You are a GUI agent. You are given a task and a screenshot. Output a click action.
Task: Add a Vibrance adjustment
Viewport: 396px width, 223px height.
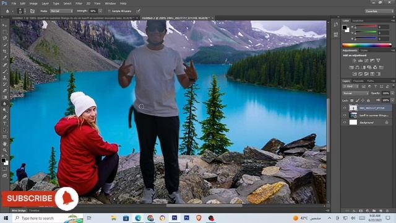pos(378,61)
